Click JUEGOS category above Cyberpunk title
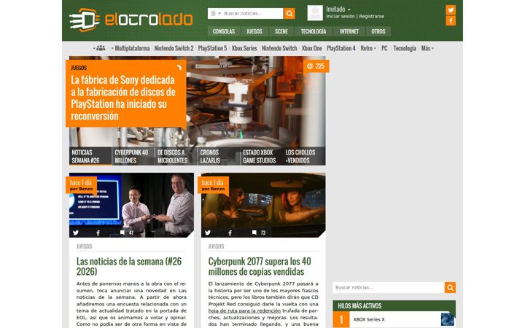525x328 pixels. click(216, 246)
